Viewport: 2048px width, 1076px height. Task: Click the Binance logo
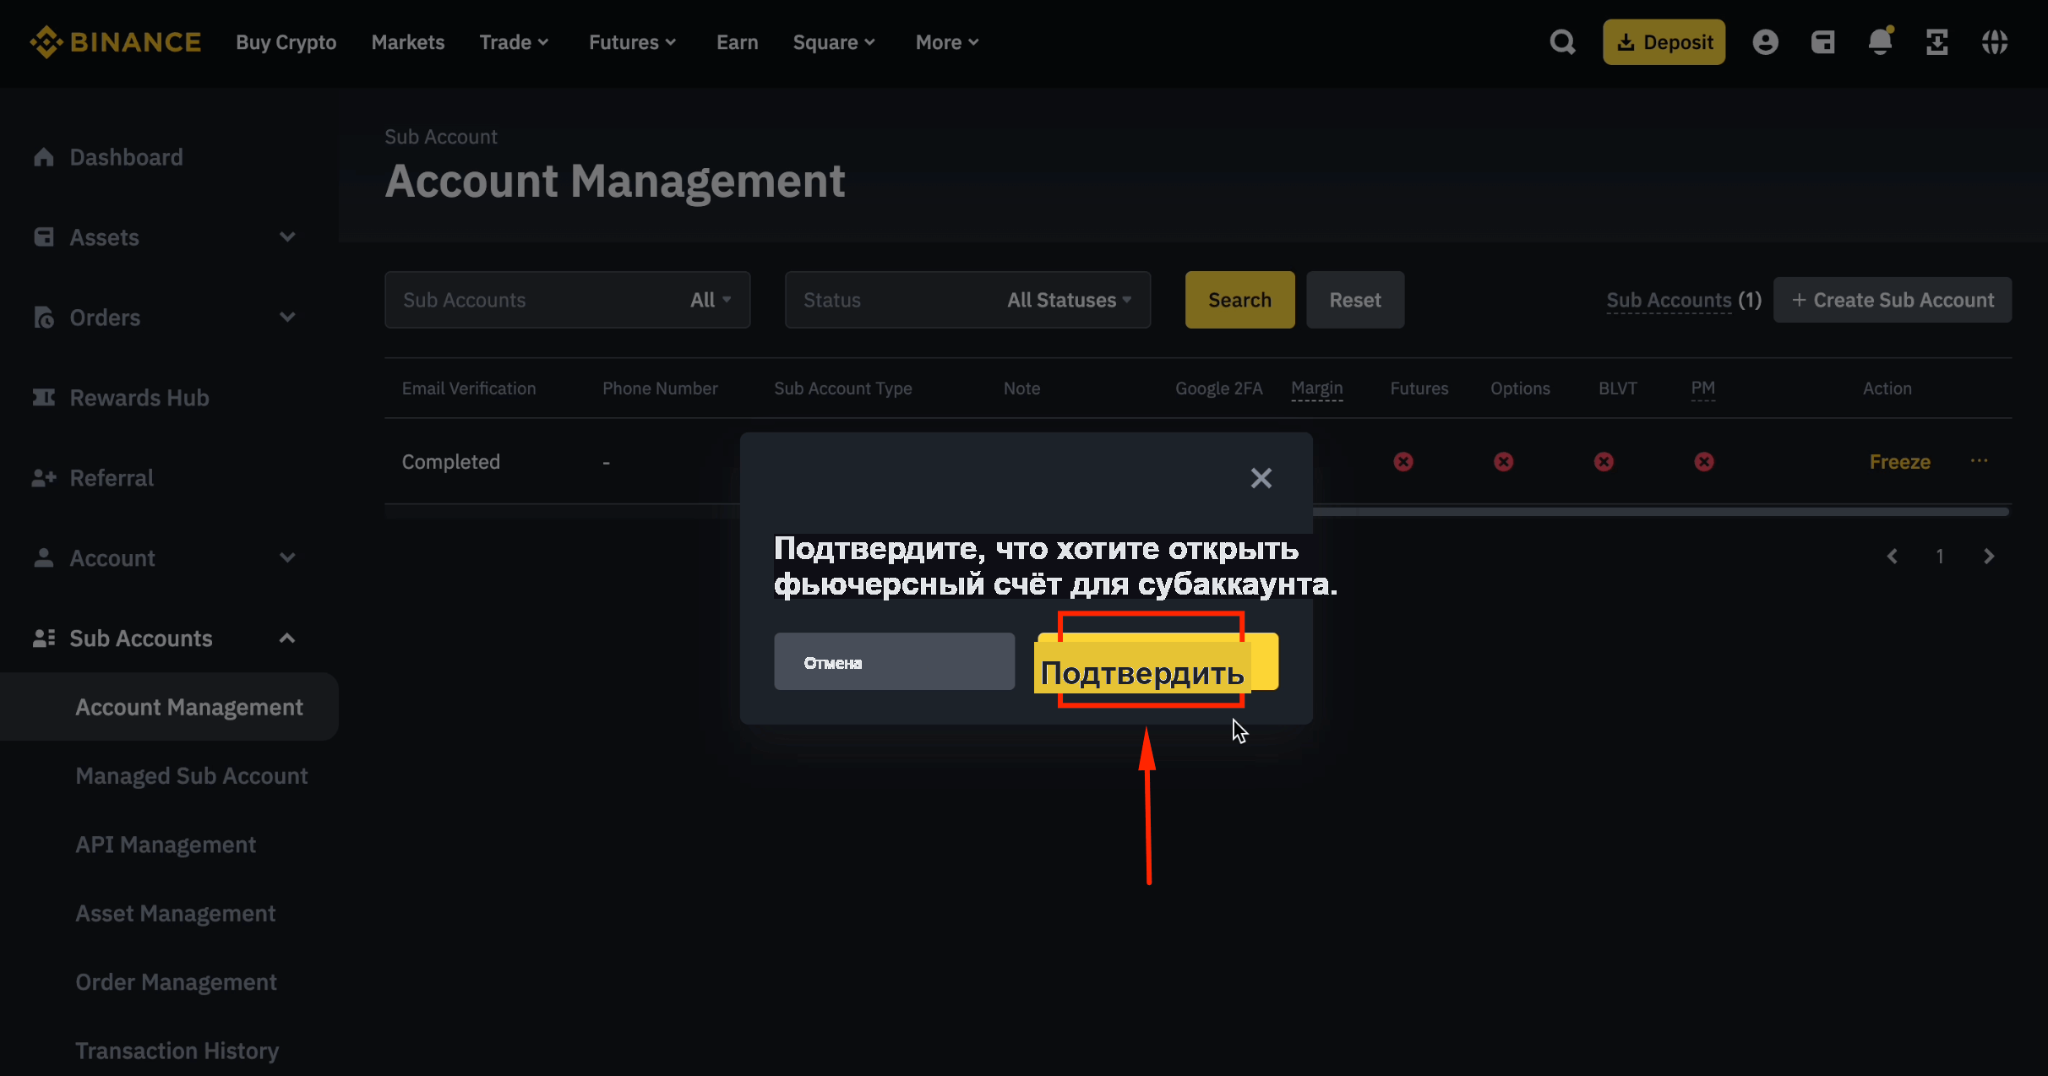tap(115, 42)
